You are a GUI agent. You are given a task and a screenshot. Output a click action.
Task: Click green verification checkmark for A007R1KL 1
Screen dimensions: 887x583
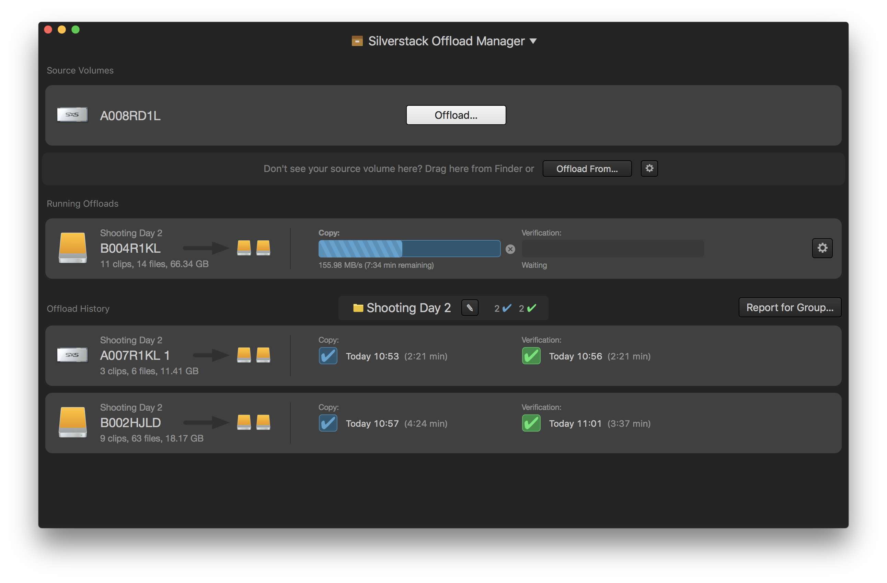point(531,356)
